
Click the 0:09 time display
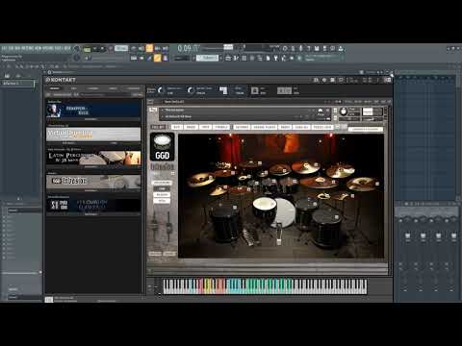[188, 48]
